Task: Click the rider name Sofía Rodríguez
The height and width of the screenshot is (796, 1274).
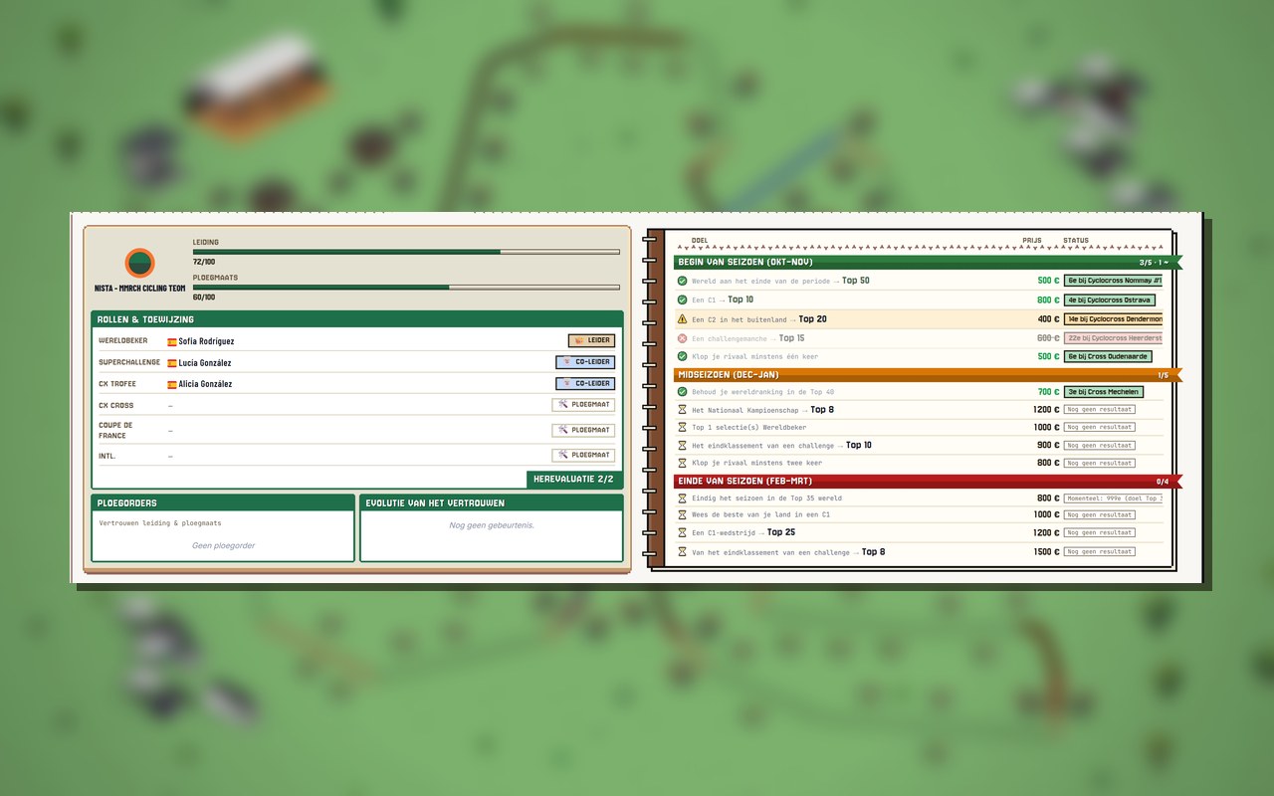Action: pyautogui.click(x=206, y=341)
